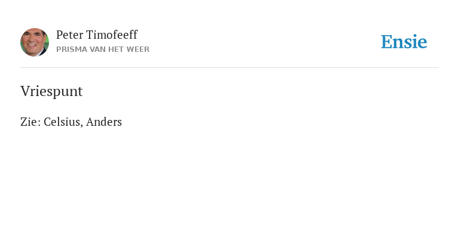Click the word WEER in the subtitle
The height and width of the screenshot is (229, 459).
coord(139,49)
